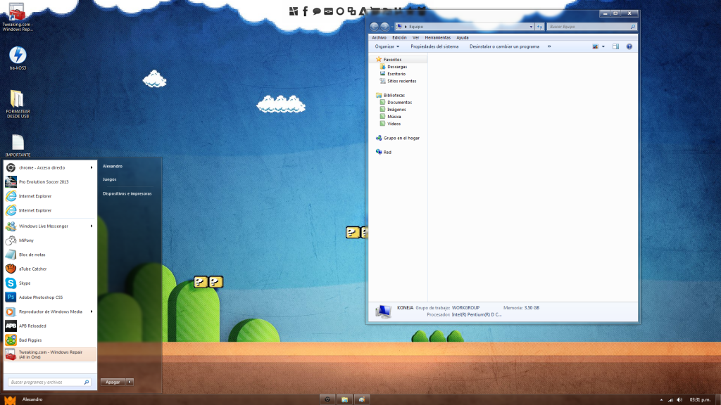Click the circle icon in the top dock

click(x=340, y=11)
